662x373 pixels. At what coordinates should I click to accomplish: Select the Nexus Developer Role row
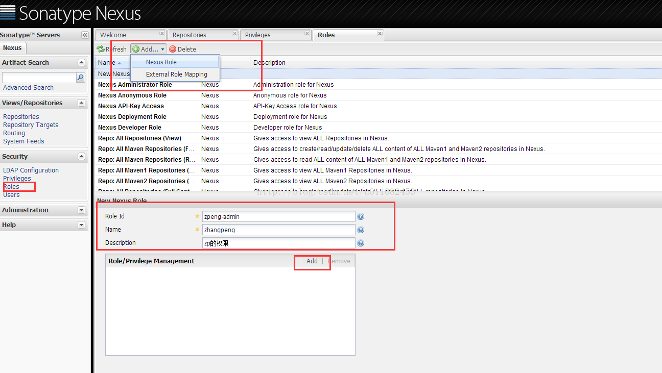pos(379,128)
